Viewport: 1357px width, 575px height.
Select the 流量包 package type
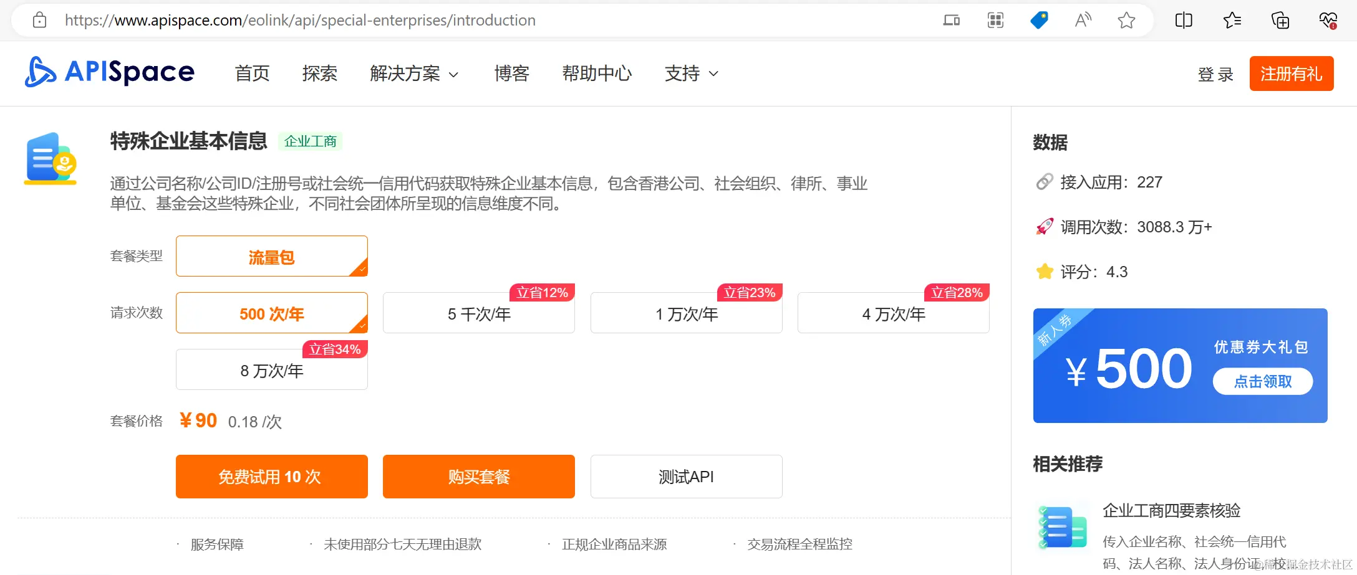[x=272, y=256]
